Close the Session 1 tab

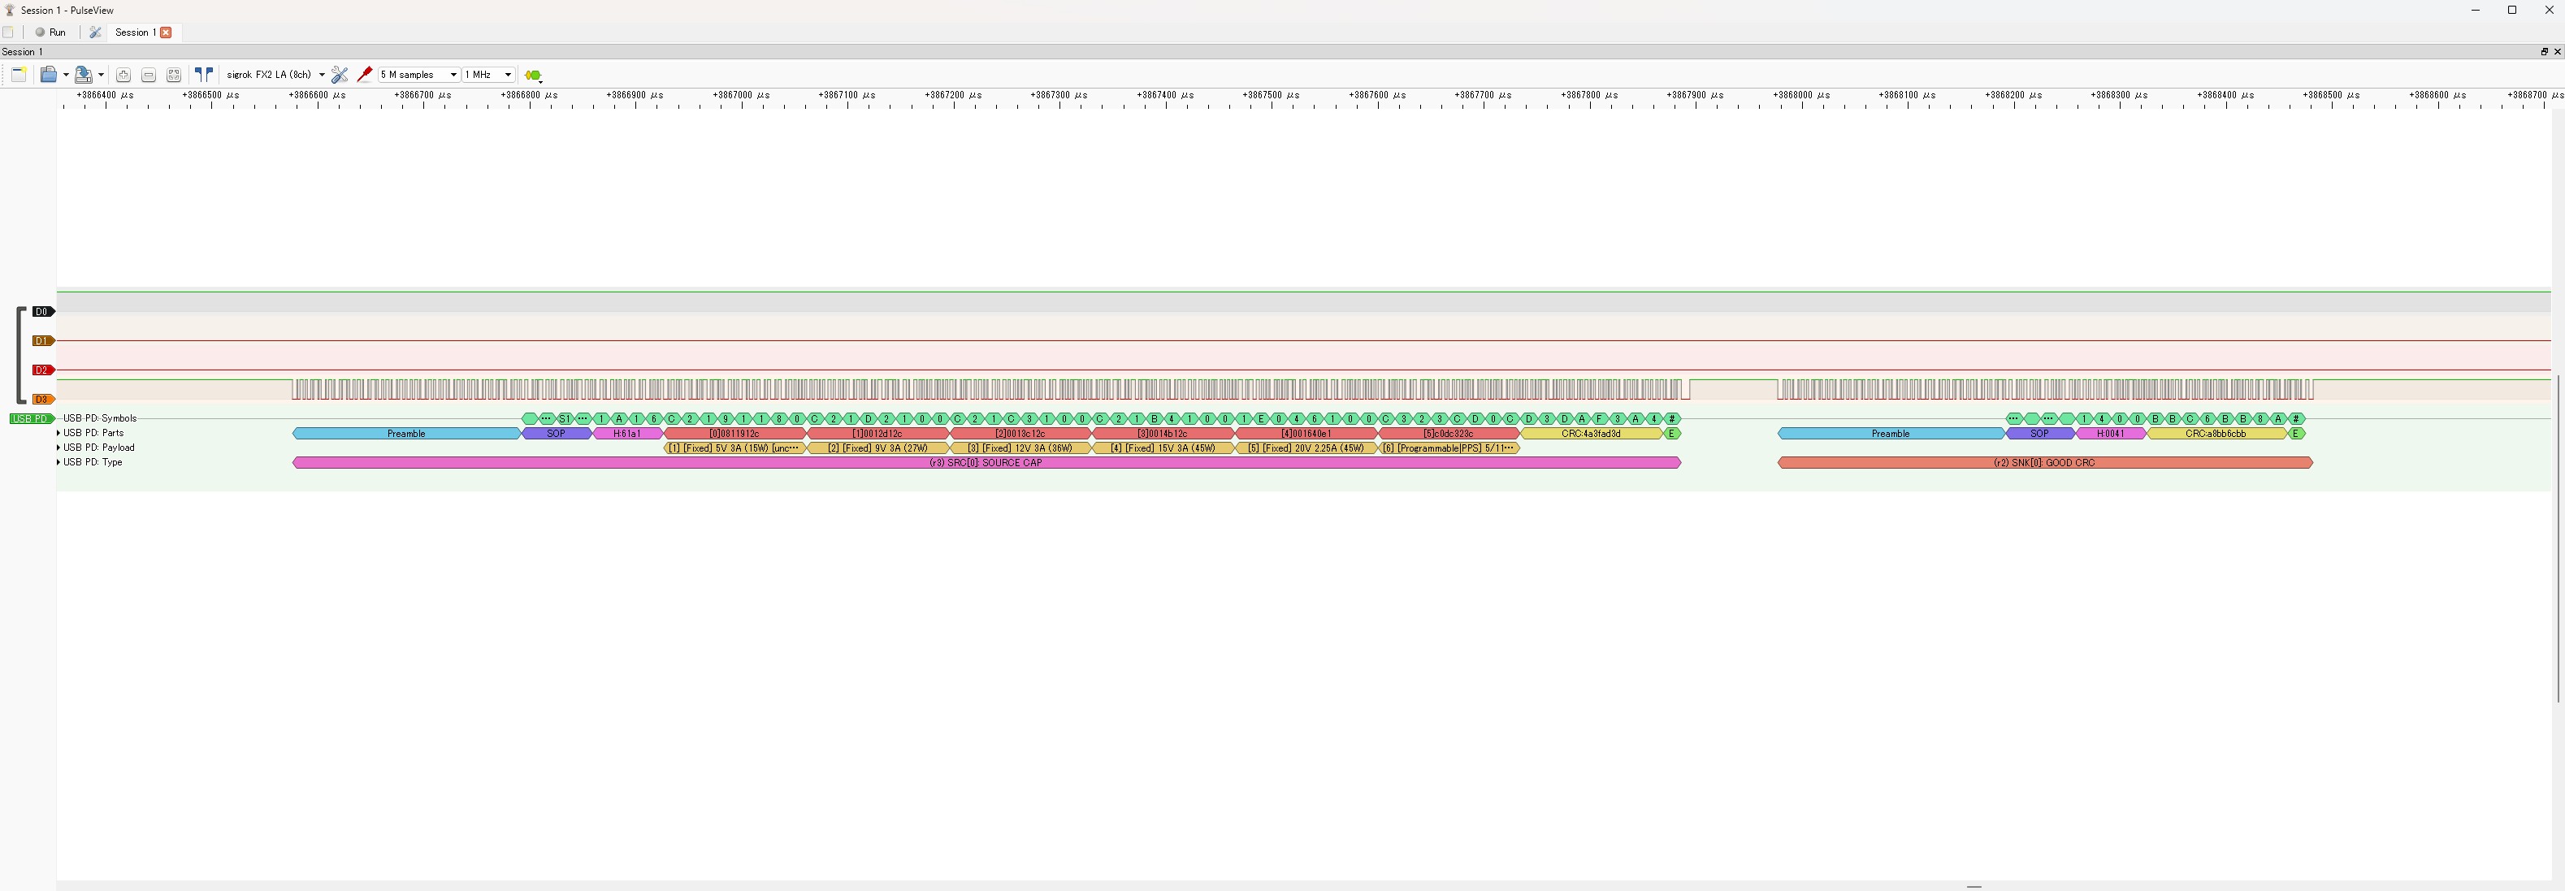click(x=167, y=32)
